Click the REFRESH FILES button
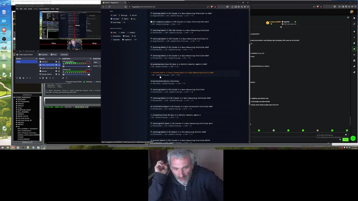Viewport: 358px width, 201px height. click(x=27, y=142)
